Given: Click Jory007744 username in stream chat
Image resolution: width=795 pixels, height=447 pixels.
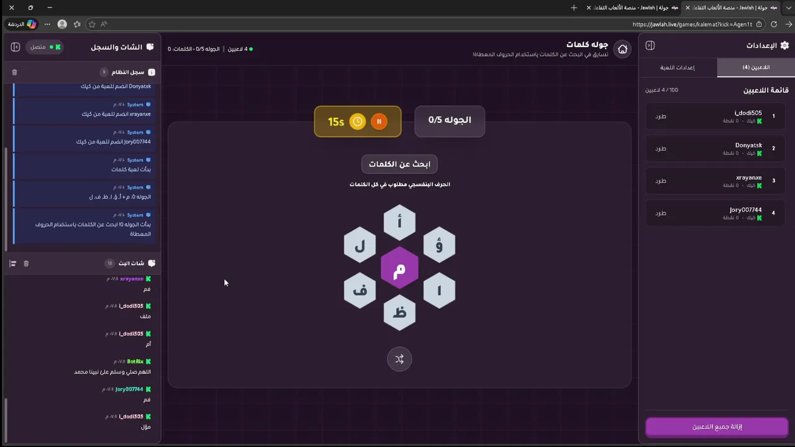Looking at the screenshot, I should tap(129, 389).
